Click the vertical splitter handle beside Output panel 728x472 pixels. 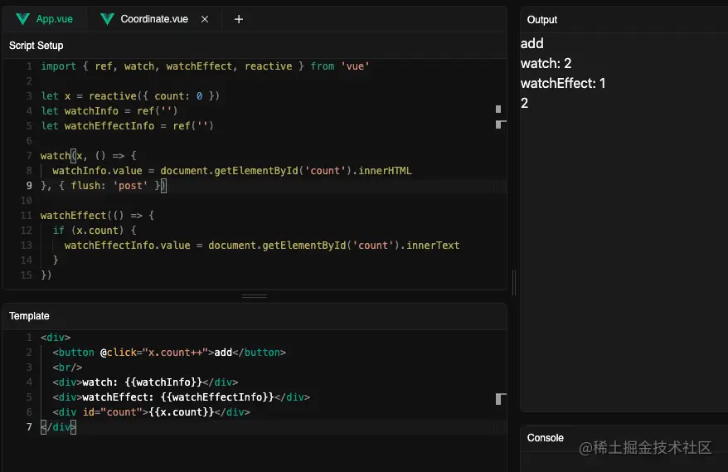[513, 283]
